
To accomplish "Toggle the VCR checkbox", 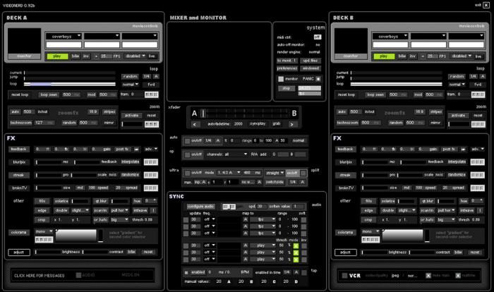I will pyautogui.click(x=344, y=276).
